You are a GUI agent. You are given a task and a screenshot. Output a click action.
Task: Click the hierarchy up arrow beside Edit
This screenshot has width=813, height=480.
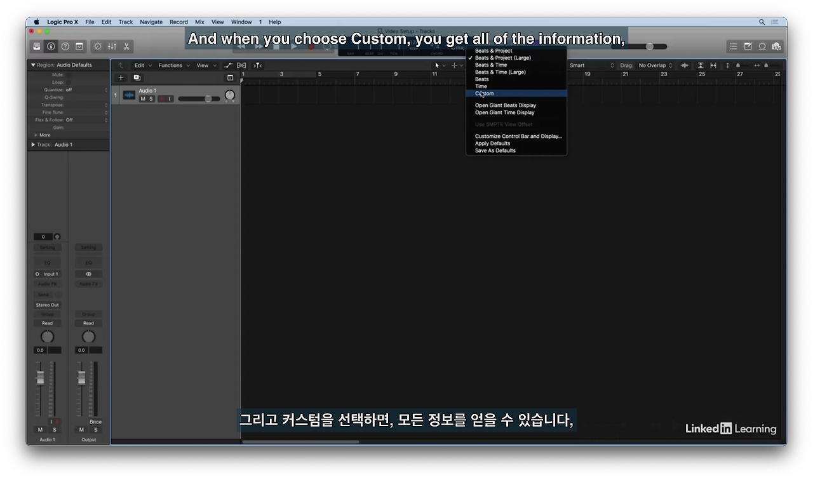(121, 65)
